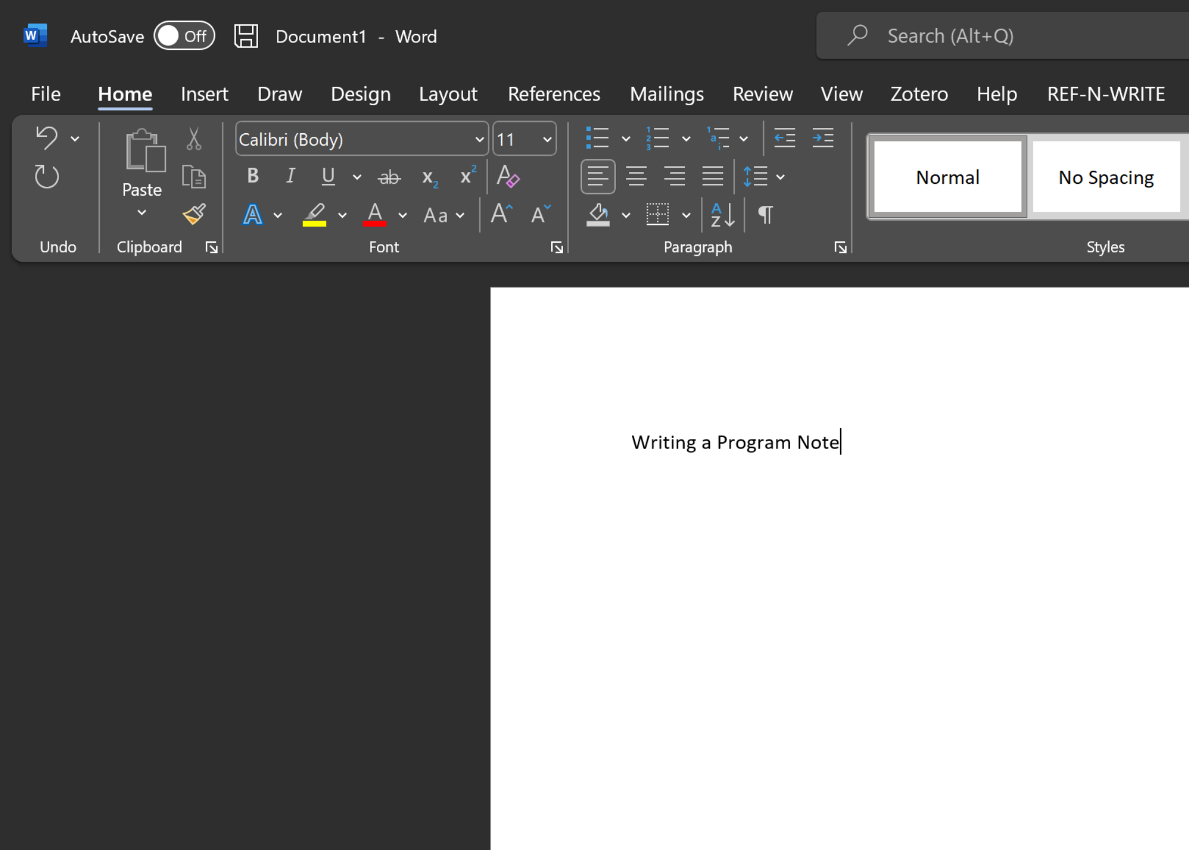This screenshot has width=1189, height=850.
Task: Click the Superscript icon
Action: click(x=468, y=177)
